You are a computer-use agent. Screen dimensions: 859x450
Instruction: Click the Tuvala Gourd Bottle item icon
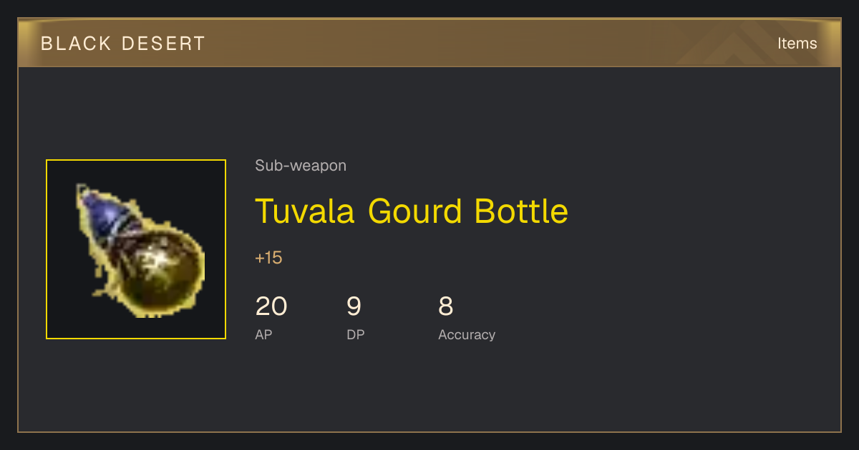[136, 249]
